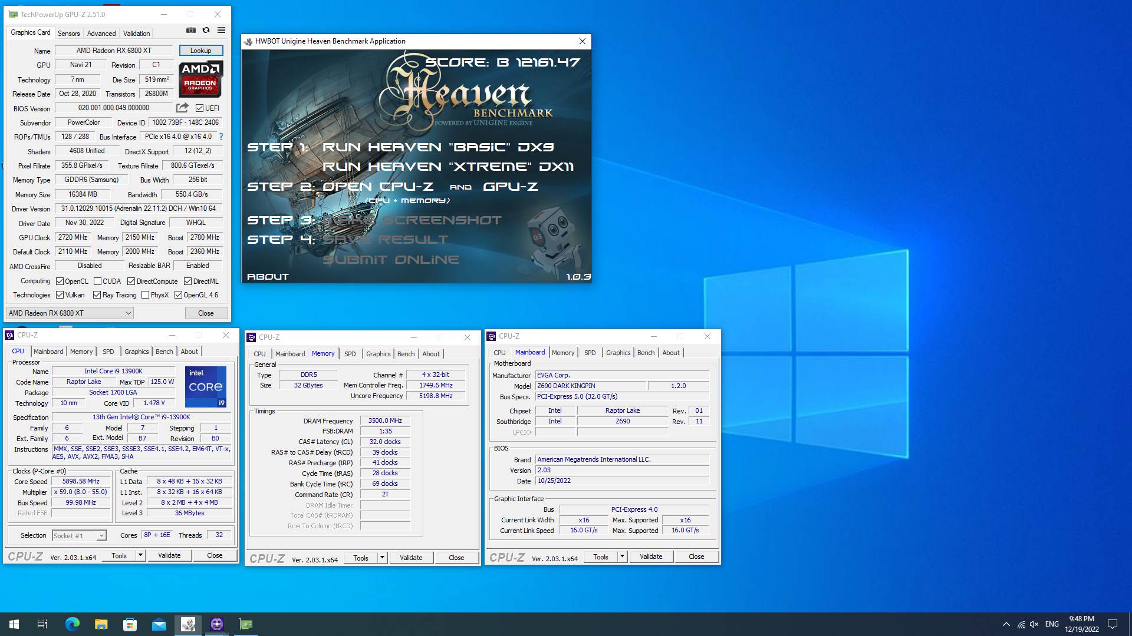The height and width of the screenshot is (636, 1132).
Task: Click the Core Speed 5898.58 MHz value
Action: (81, 482)
